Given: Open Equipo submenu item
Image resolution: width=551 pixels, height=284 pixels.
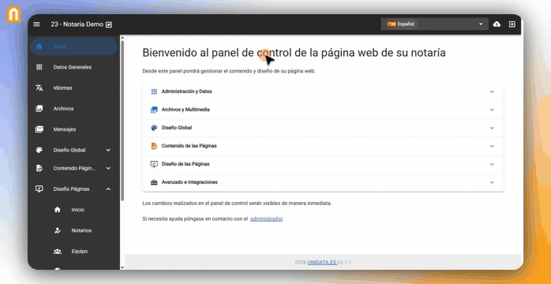Looking at the screenshot, I should click(x=80, y=251).
